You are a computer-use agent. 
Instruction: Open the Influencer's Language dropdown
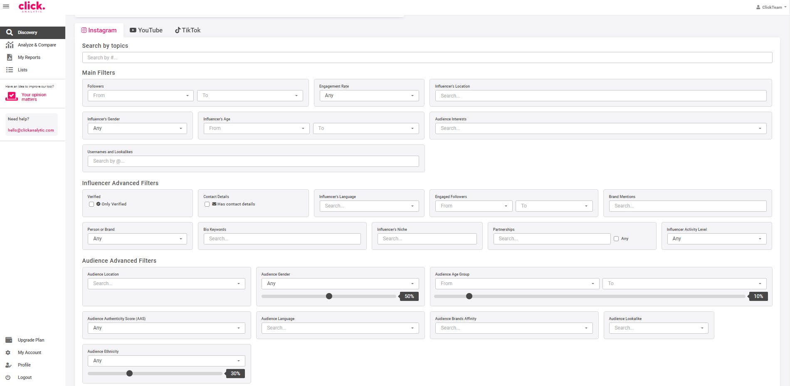point(369,206)
